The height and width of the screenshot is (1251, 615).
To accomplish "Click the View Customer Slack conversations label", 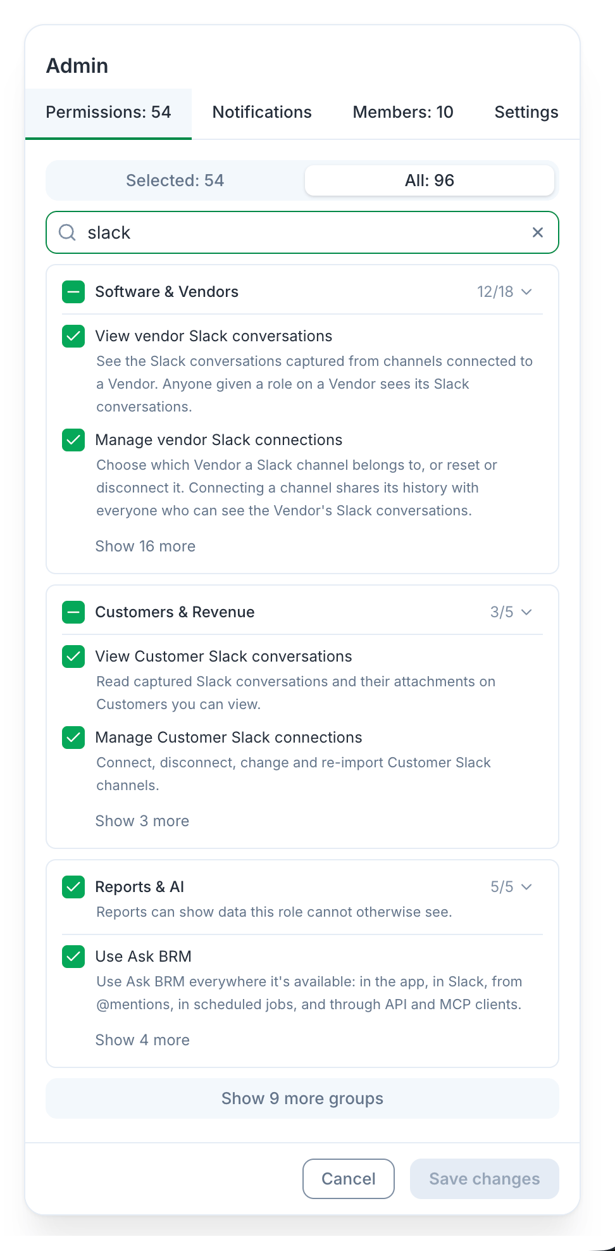I will 224,657.
